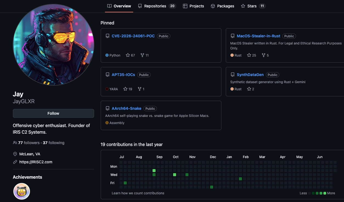344x202 pixels.
Task: Visit the https://IRISC2.com website link
Action: [36, 162]
